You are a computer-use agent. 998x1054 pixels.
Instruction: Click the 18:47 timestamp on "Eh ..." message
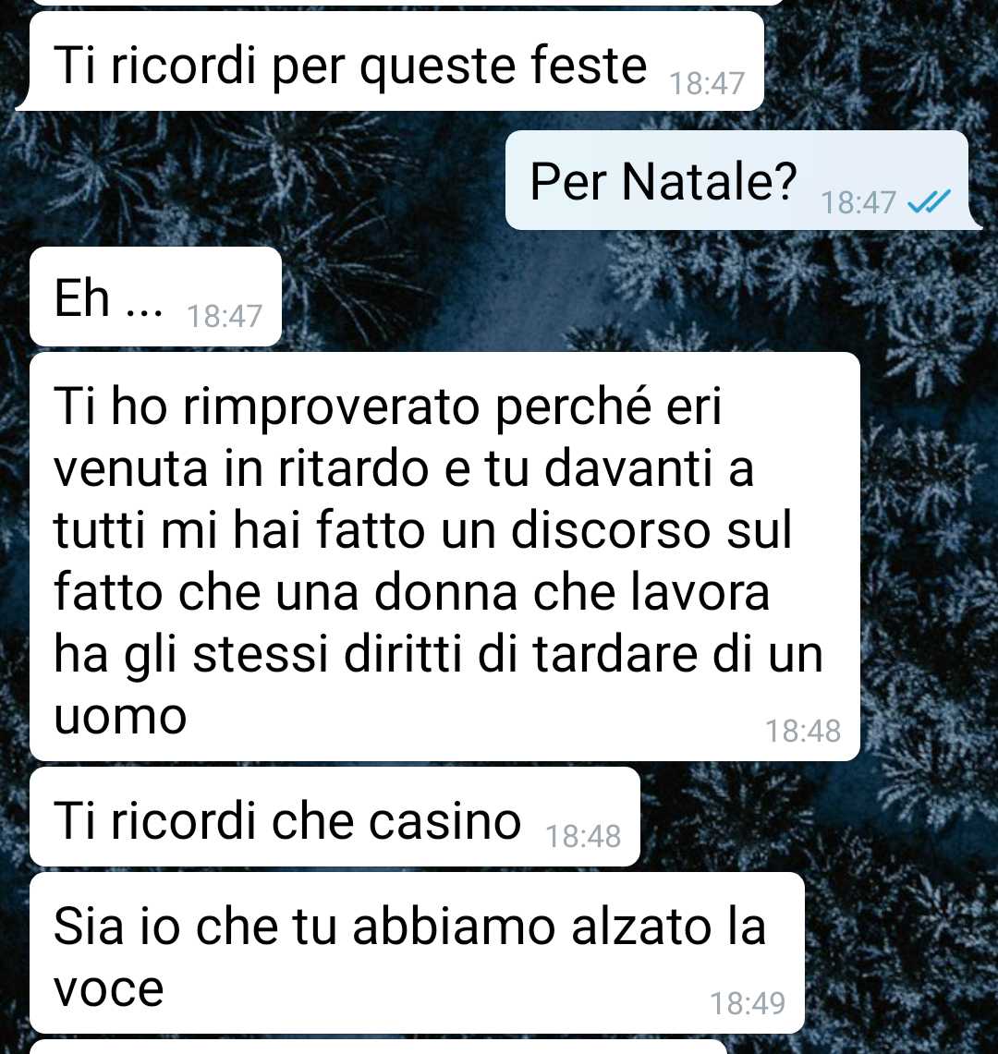224,316
